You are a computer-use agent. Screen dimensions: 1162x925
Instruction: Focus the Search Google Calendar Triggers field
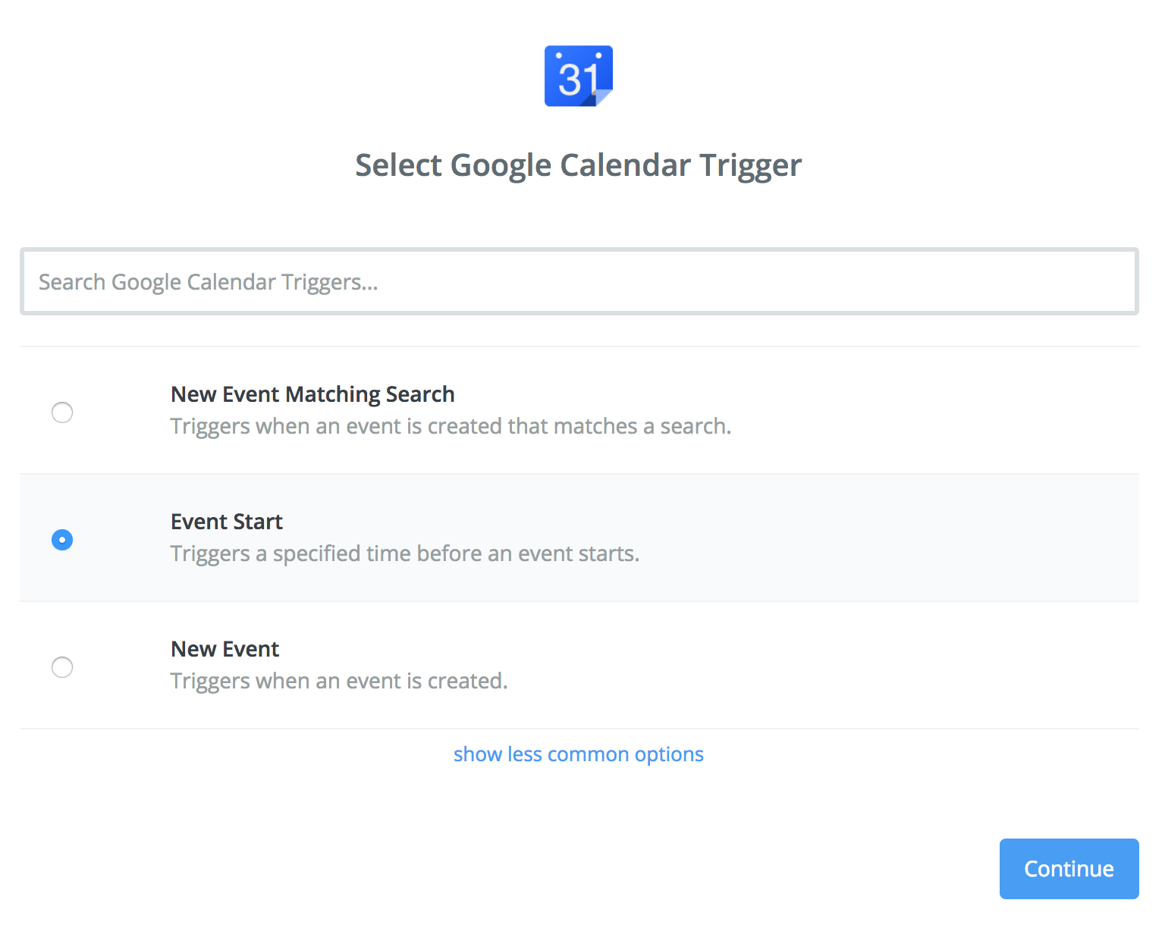(579, 282)
